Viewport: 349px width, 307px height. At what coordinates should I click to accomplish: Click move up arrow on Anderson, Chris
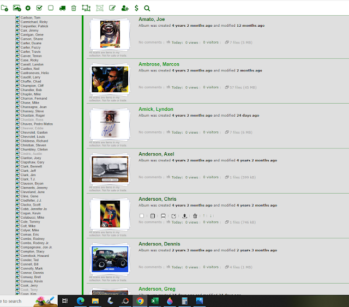pos(203,216)
